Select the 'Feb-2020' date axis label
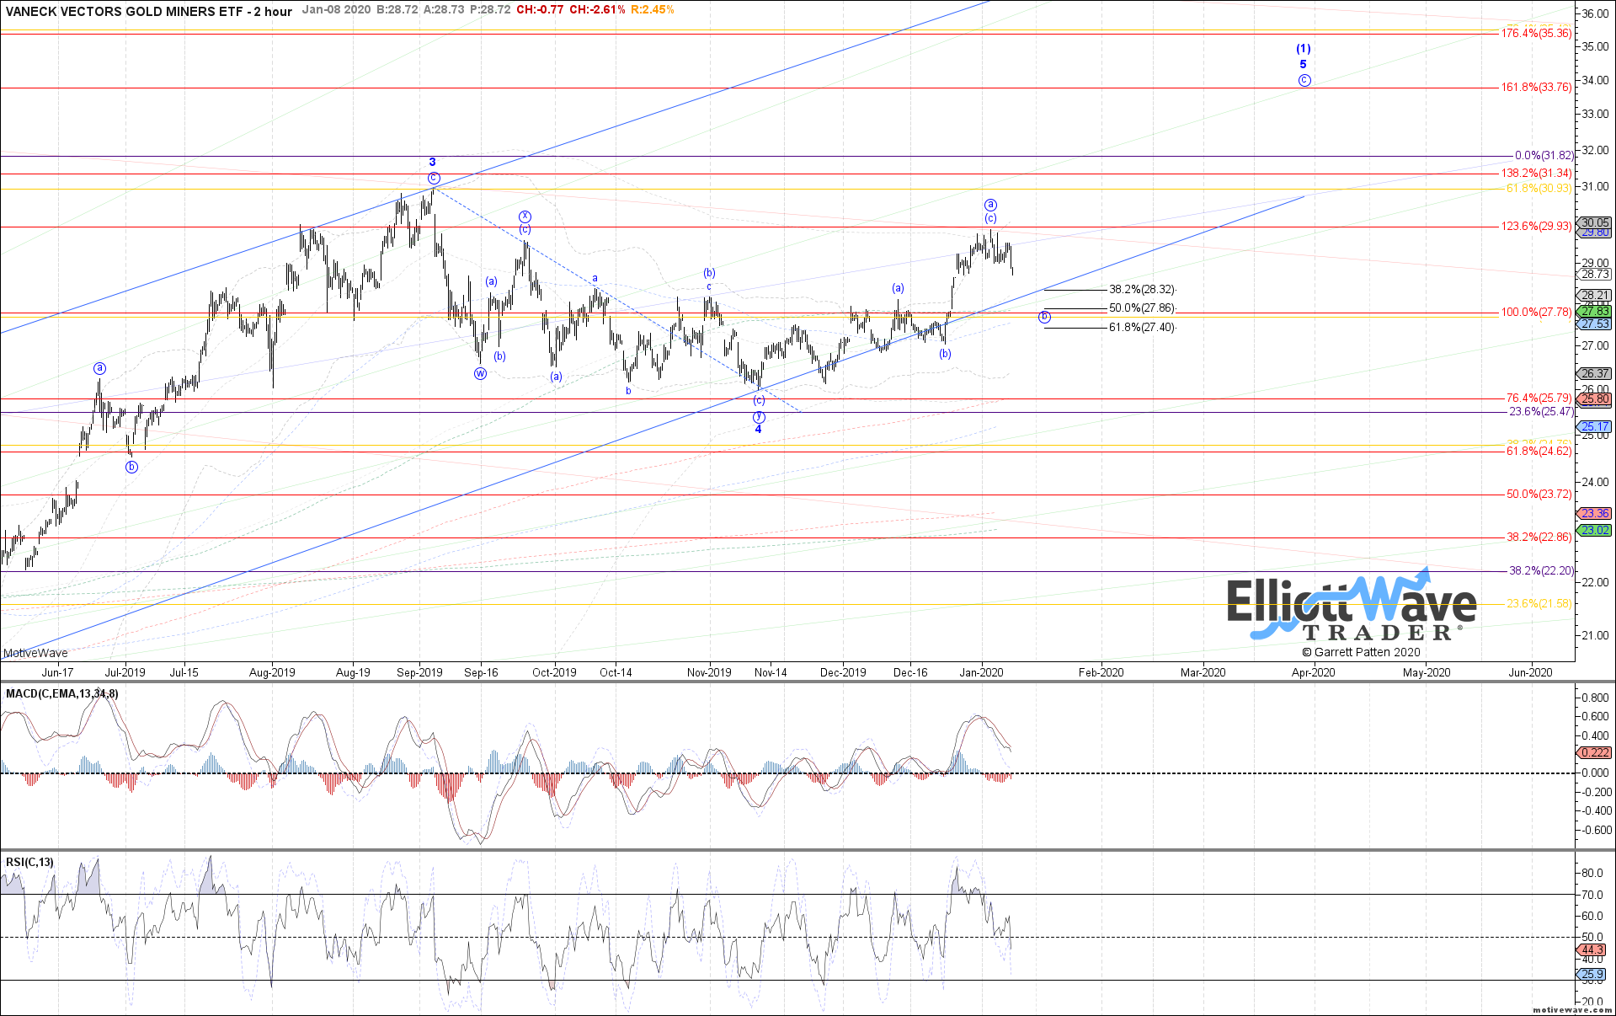The image size is (1616, 1016). [x=1101, y=672]
